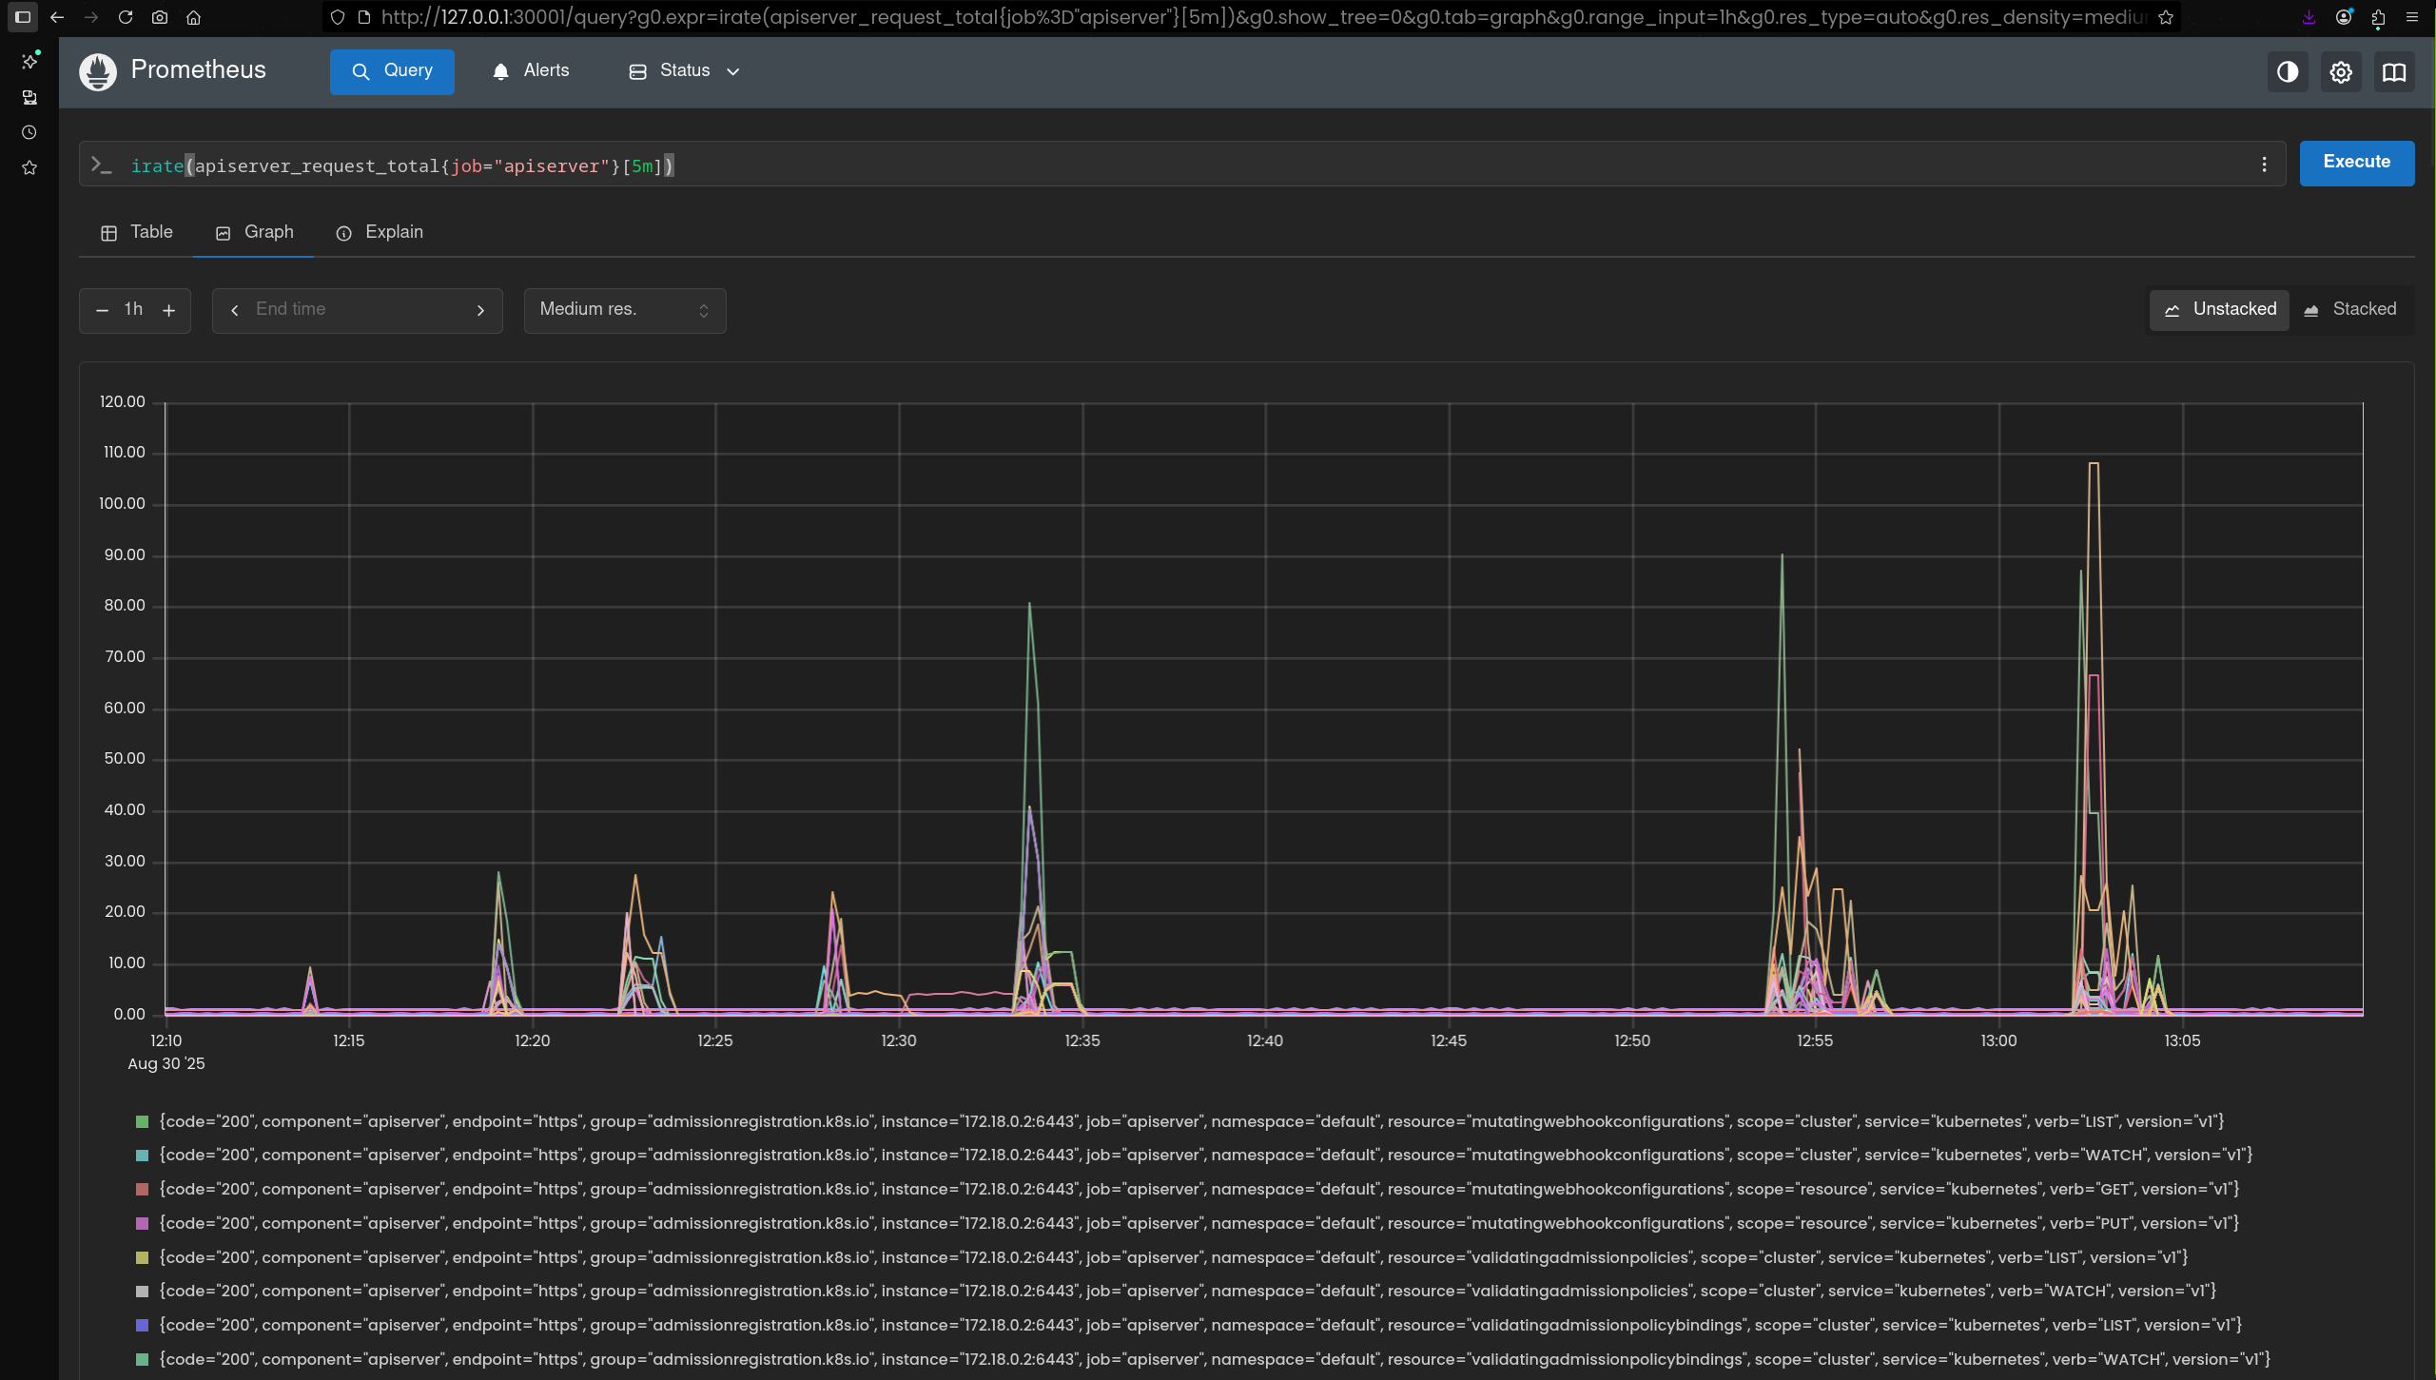Viewport: 2436px width, 1380px height.
Task: Click the Execute button
Action: click(x=2356, y=163)
